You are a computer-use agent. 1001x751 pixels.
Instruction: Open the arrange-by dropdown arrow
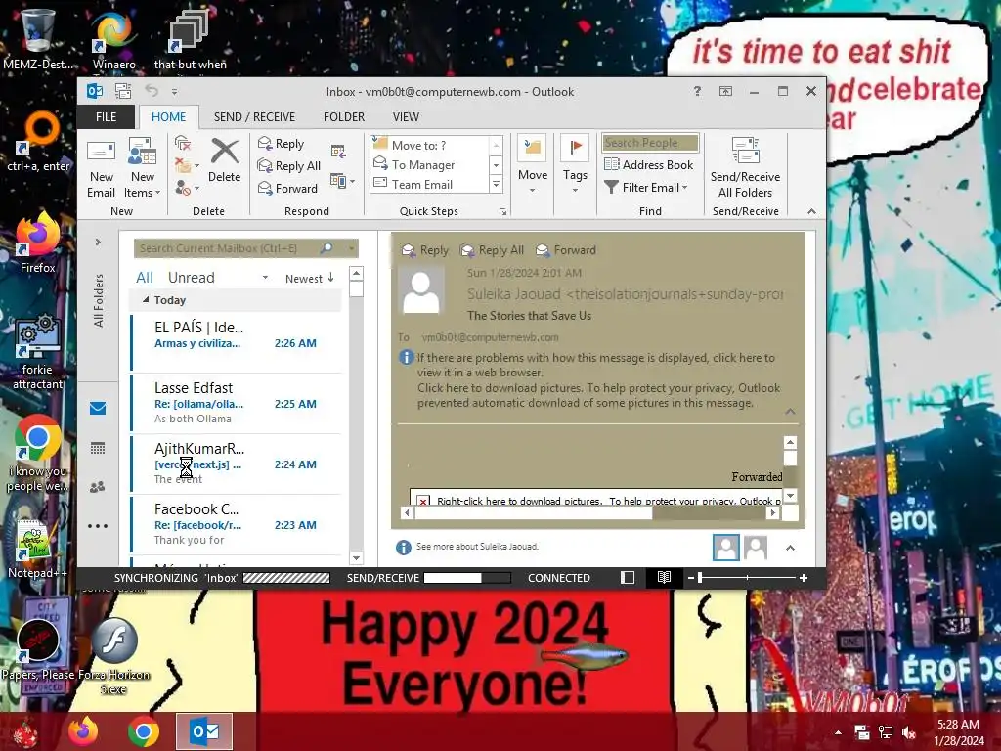(265, 278)
